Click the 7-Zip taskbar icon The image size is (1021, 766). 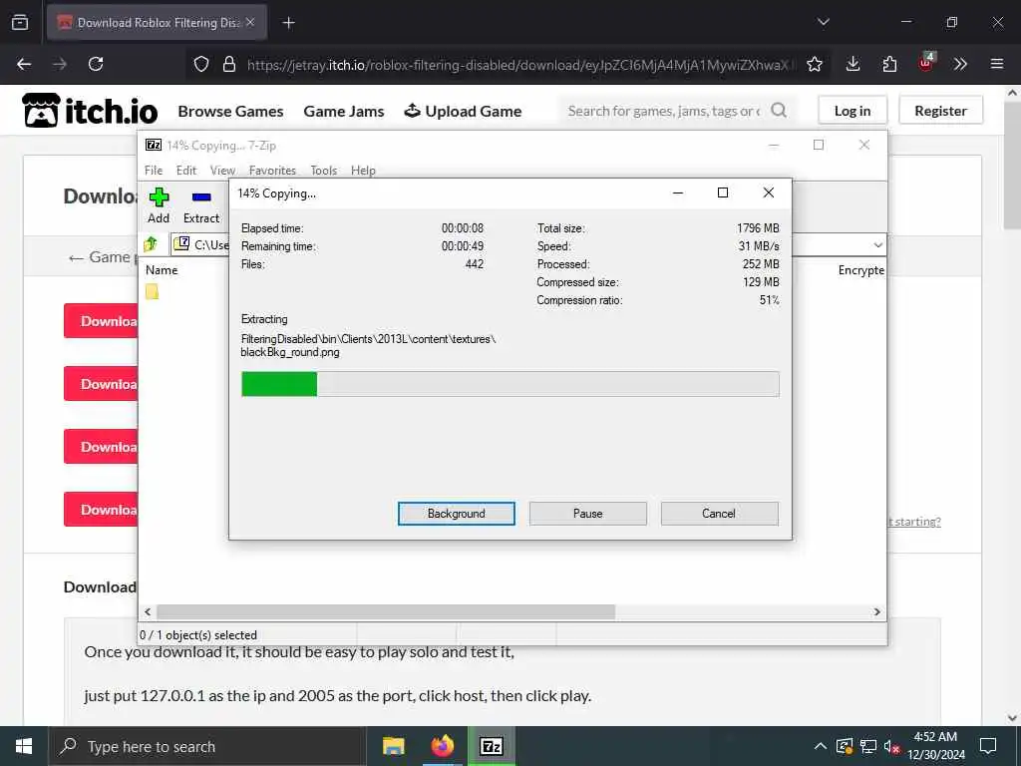click(x=491, y=746)
